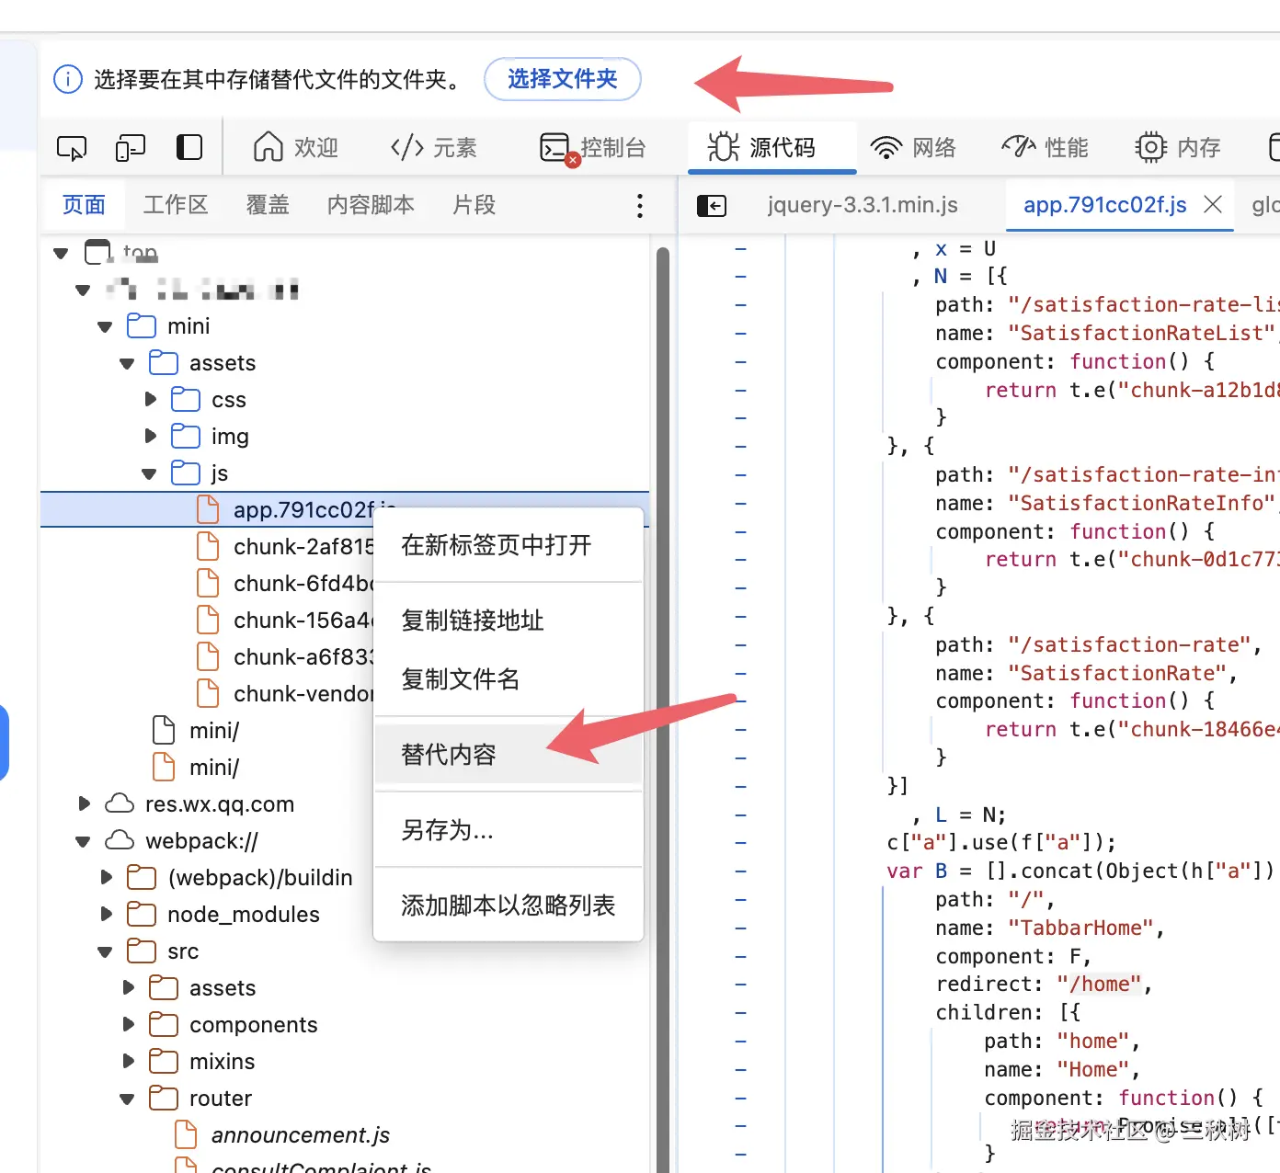Expand the node_modules folder
This screenshot has height=1173, width=1280.
point(106,914)
